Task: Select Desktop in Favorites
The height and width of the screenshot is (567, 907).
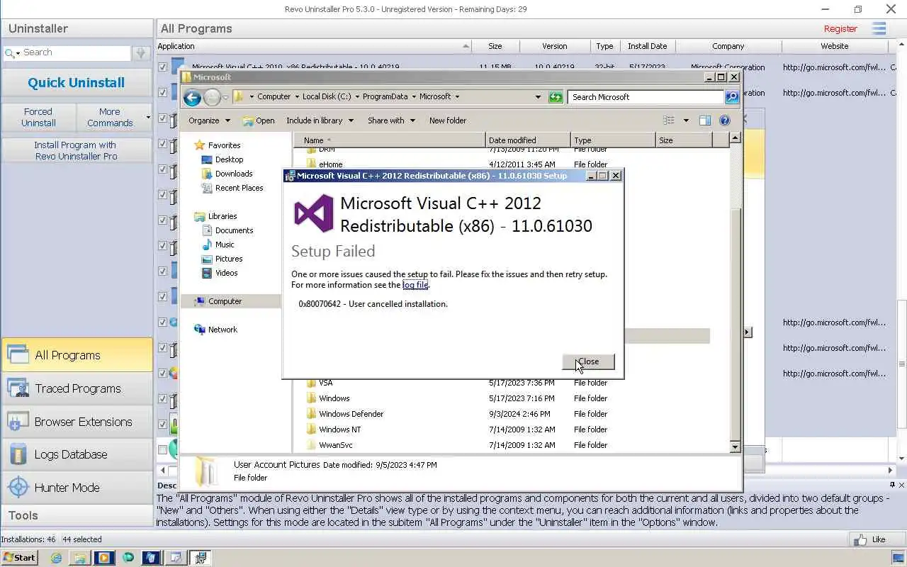Action: pyautogui.click(x=229, y=159)
